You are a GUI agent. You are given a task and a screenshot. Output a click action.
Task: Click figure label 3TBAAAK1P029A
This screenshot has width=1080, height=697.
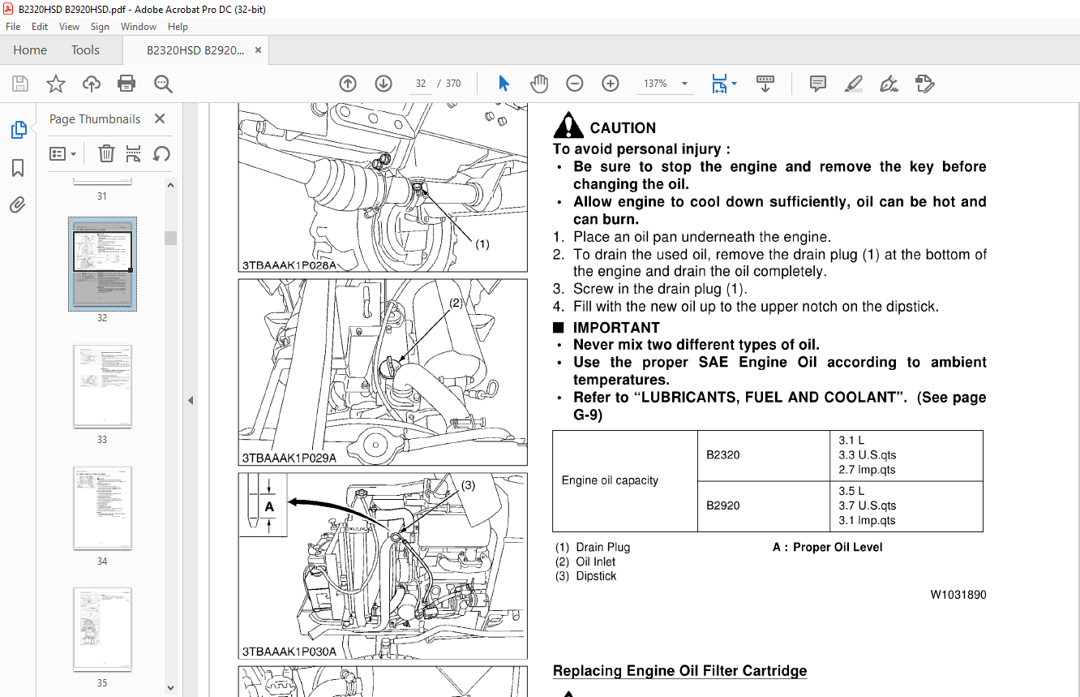[x=289, y=458]
